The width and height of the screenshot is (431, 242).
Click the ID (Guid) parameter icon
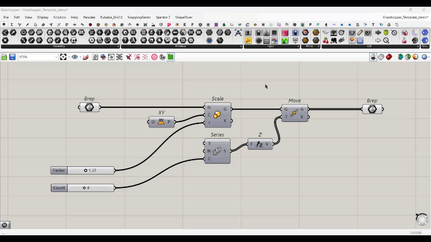tap(183, 40)
